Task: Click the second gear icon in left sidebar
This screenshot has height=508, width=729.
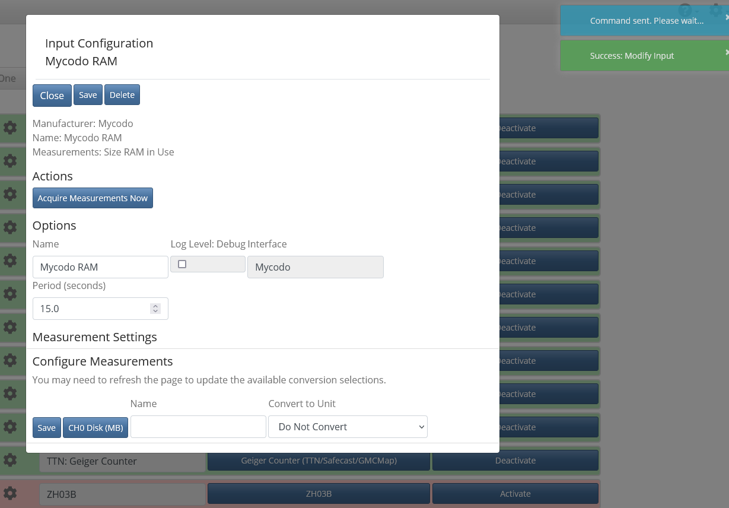Action: pyautogui.click(x=9, y=161)
